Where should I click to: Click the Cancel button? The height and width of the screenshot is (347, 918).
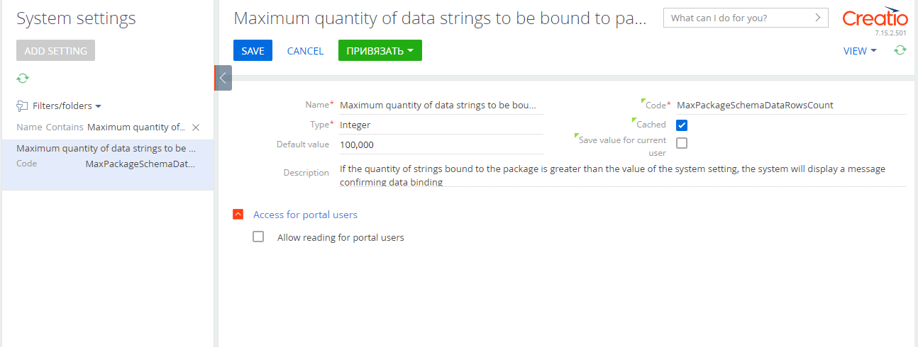click(x=305, y=51)
